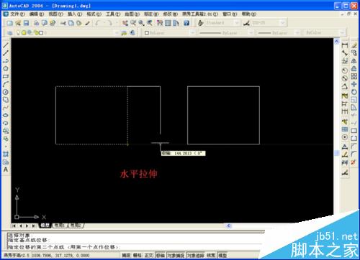
Task: Open the ByLayer lineweight dropdown
Action: click(x=278, y=33)
